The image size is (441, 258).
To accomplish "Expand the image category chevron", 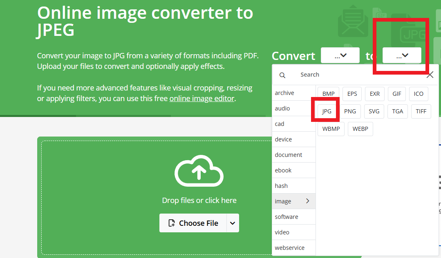I will (x=308, y=201).
